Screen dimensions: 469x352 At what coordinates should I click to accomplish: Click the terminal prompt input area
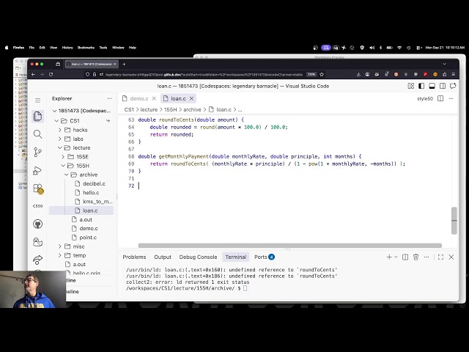click(x=245, y=288)
